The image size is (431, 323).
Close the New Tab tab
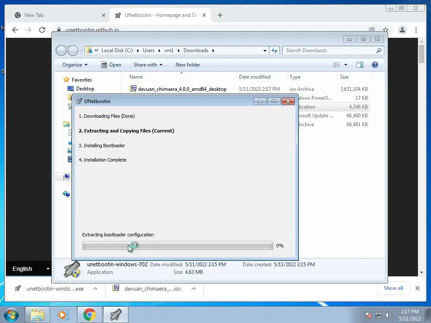point(104,15)
